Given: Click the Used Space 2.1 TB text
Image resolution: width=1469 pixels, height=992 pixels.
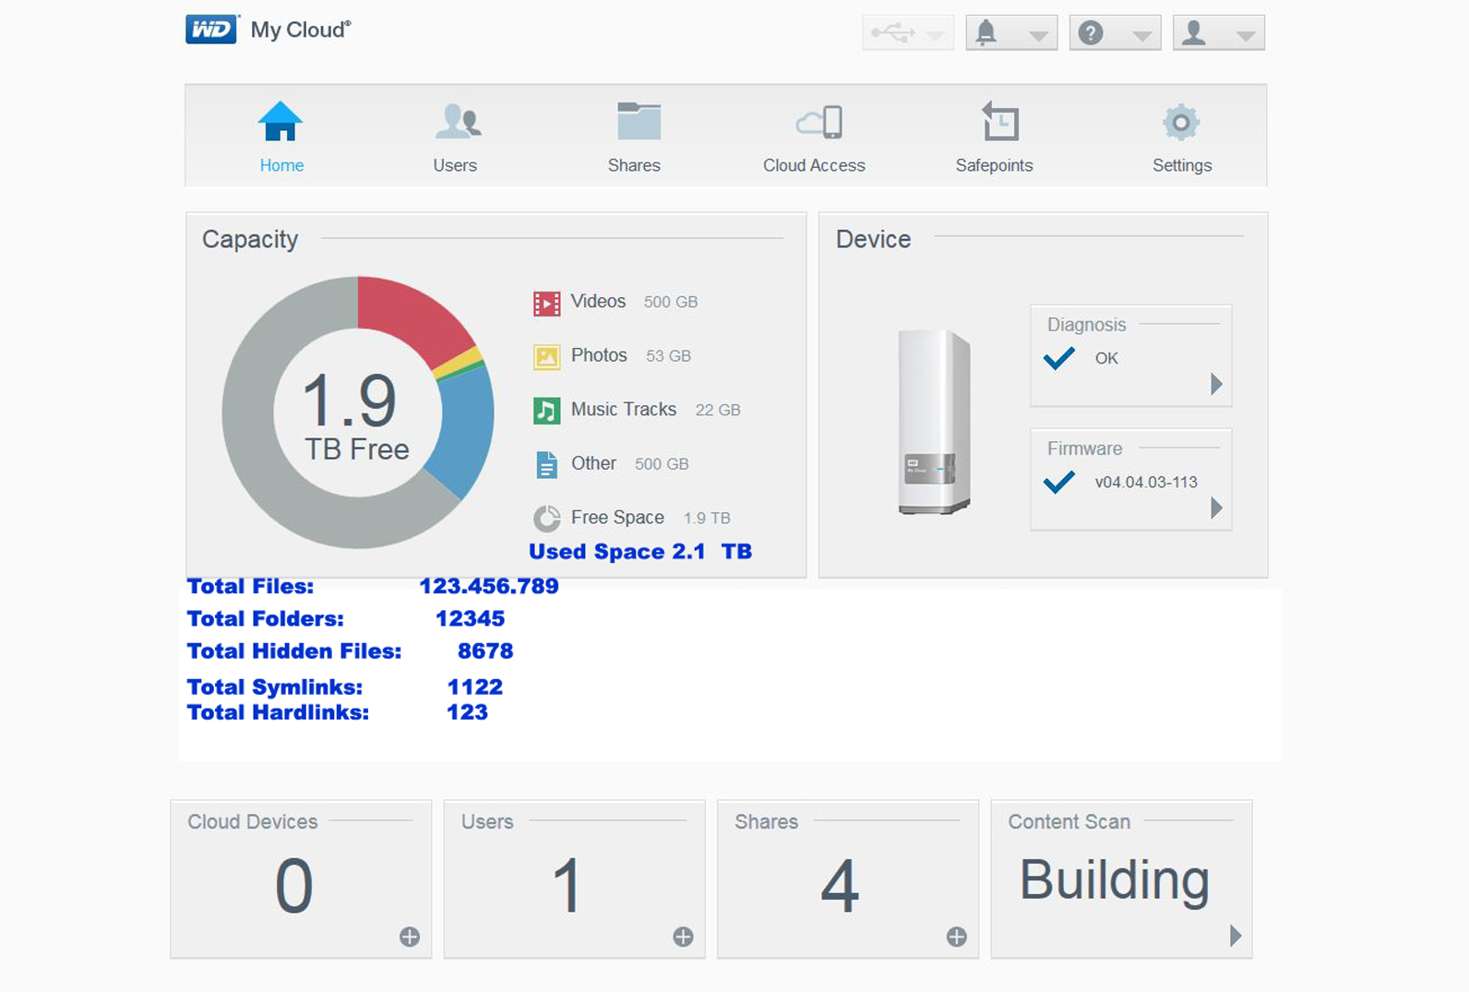Looking at the screenshot, I should click(x=640, y=552).
